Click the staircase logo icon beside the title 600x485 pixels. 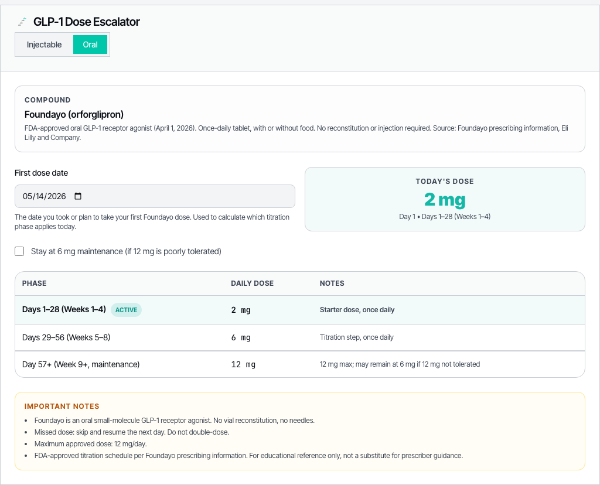[22, 22]
